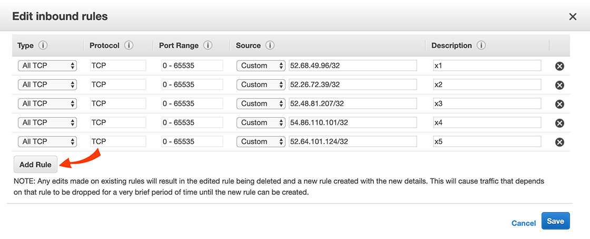This screenshot has width=590, height=239.
Task: Remove the rule described as x4
Action: [559, 123]
